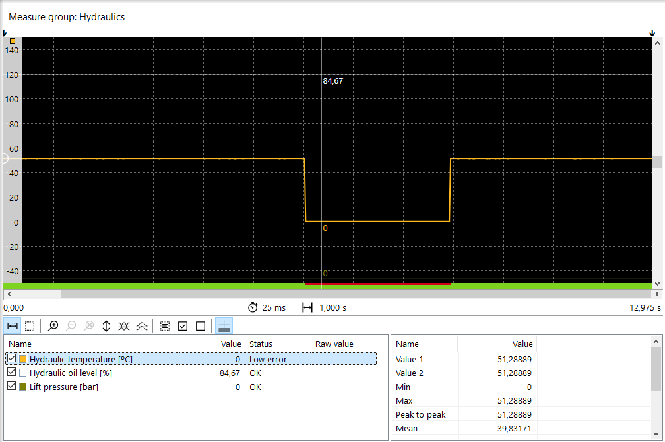This screenshot has width=665, height=442.
Task: Click the check all signals icon
Action: (x=183, y=326)
